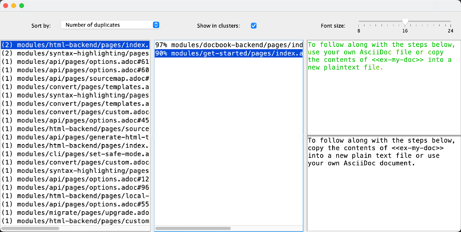Select the modules/api/pages/generate-html-t row
Screen dimensions: 461x232
tap(75, 137)
